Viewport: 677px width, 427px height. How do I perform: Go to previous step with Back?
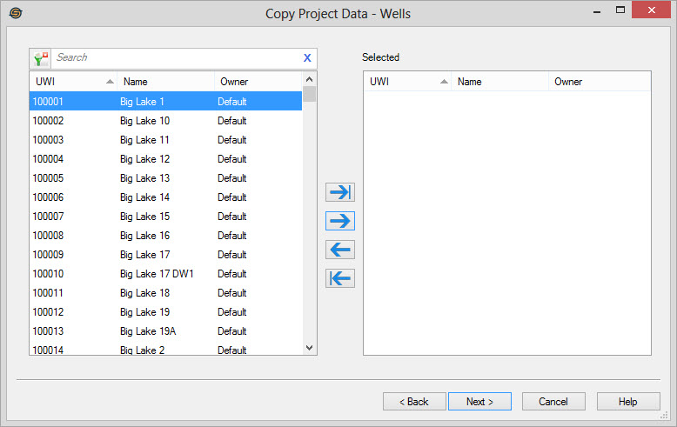pos(414,402)
